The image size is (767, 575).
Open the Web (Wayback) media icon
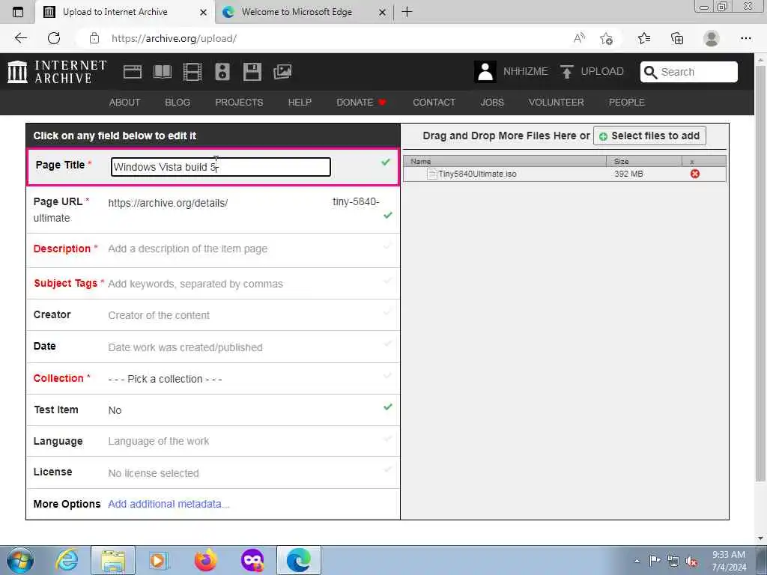(x=132, y=72)
